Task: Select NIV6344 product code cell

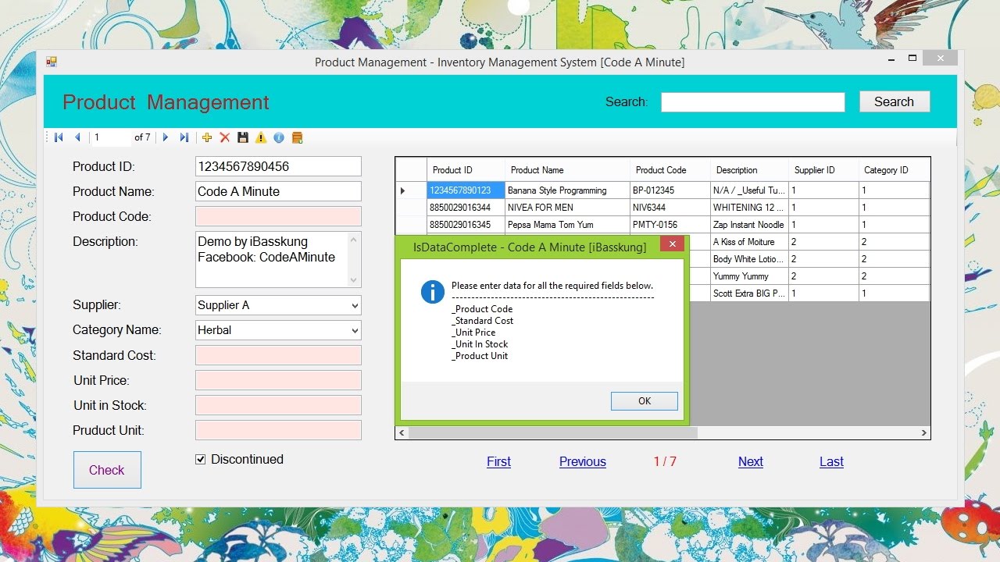Action: point(670,208)
